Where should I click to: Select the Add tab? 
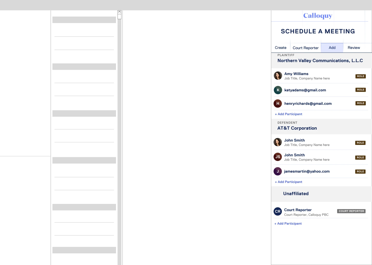(x=332, y=48)
